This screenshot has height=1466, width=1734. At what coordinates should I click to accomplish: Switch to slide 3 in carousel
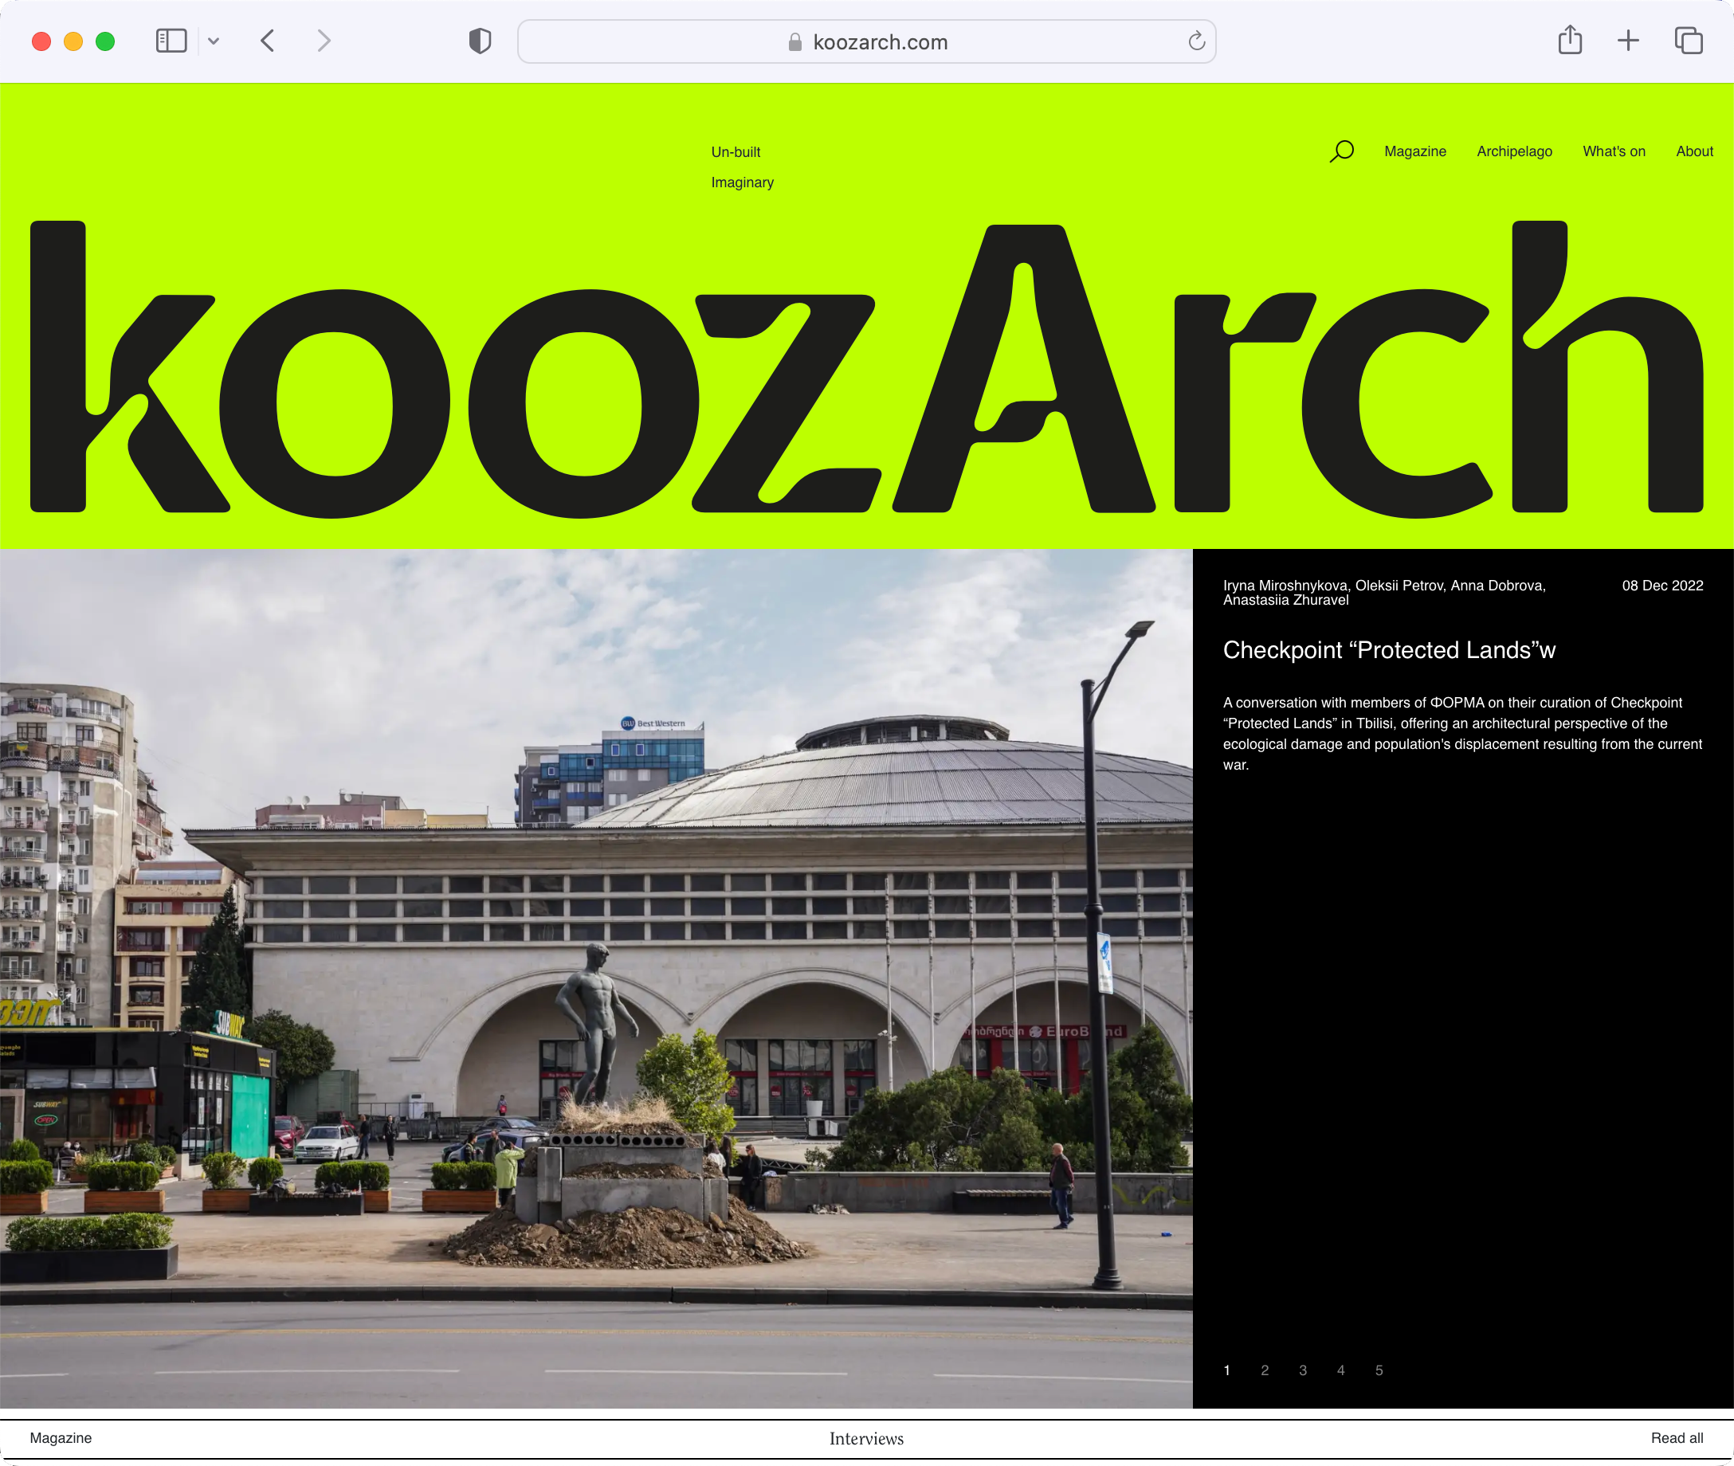(1303, 1370)
